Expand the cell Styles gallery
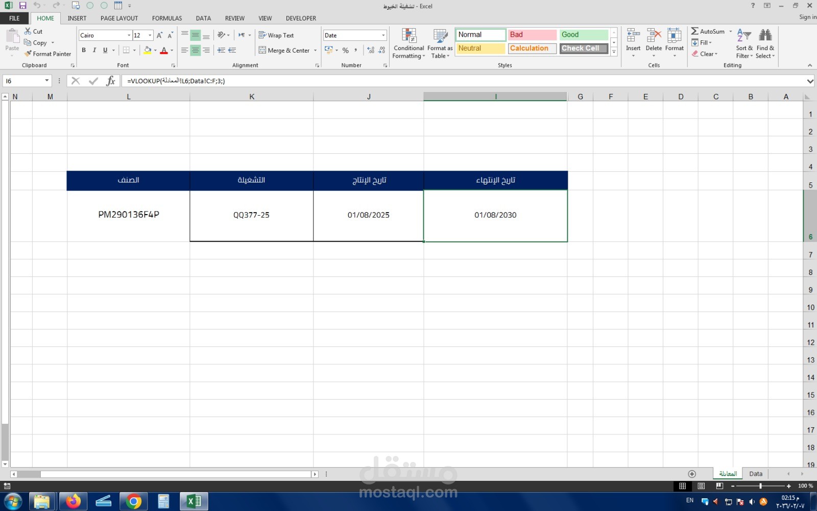The height and width of the screenshot is (511, 817). tap(614, 52)
